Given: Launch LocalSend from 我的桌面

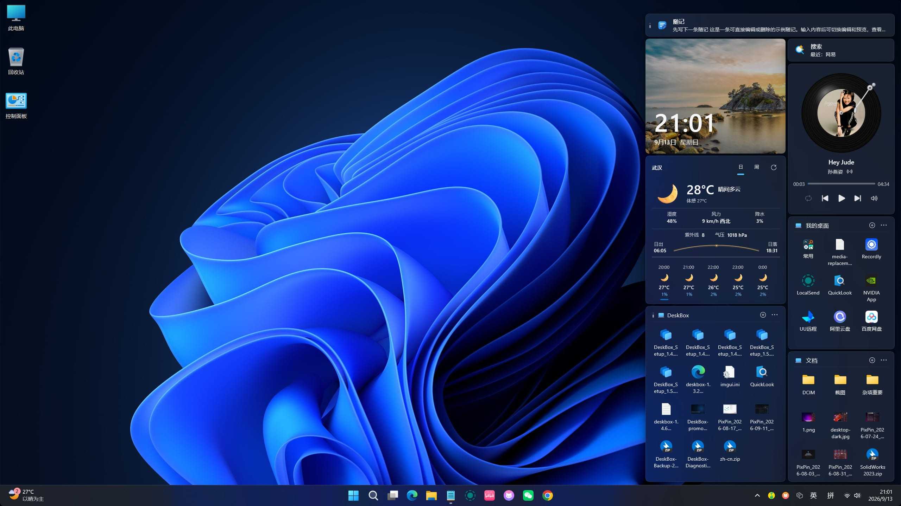Looking at the screenshot, I should pyautogui.click(x=808, y=285).
